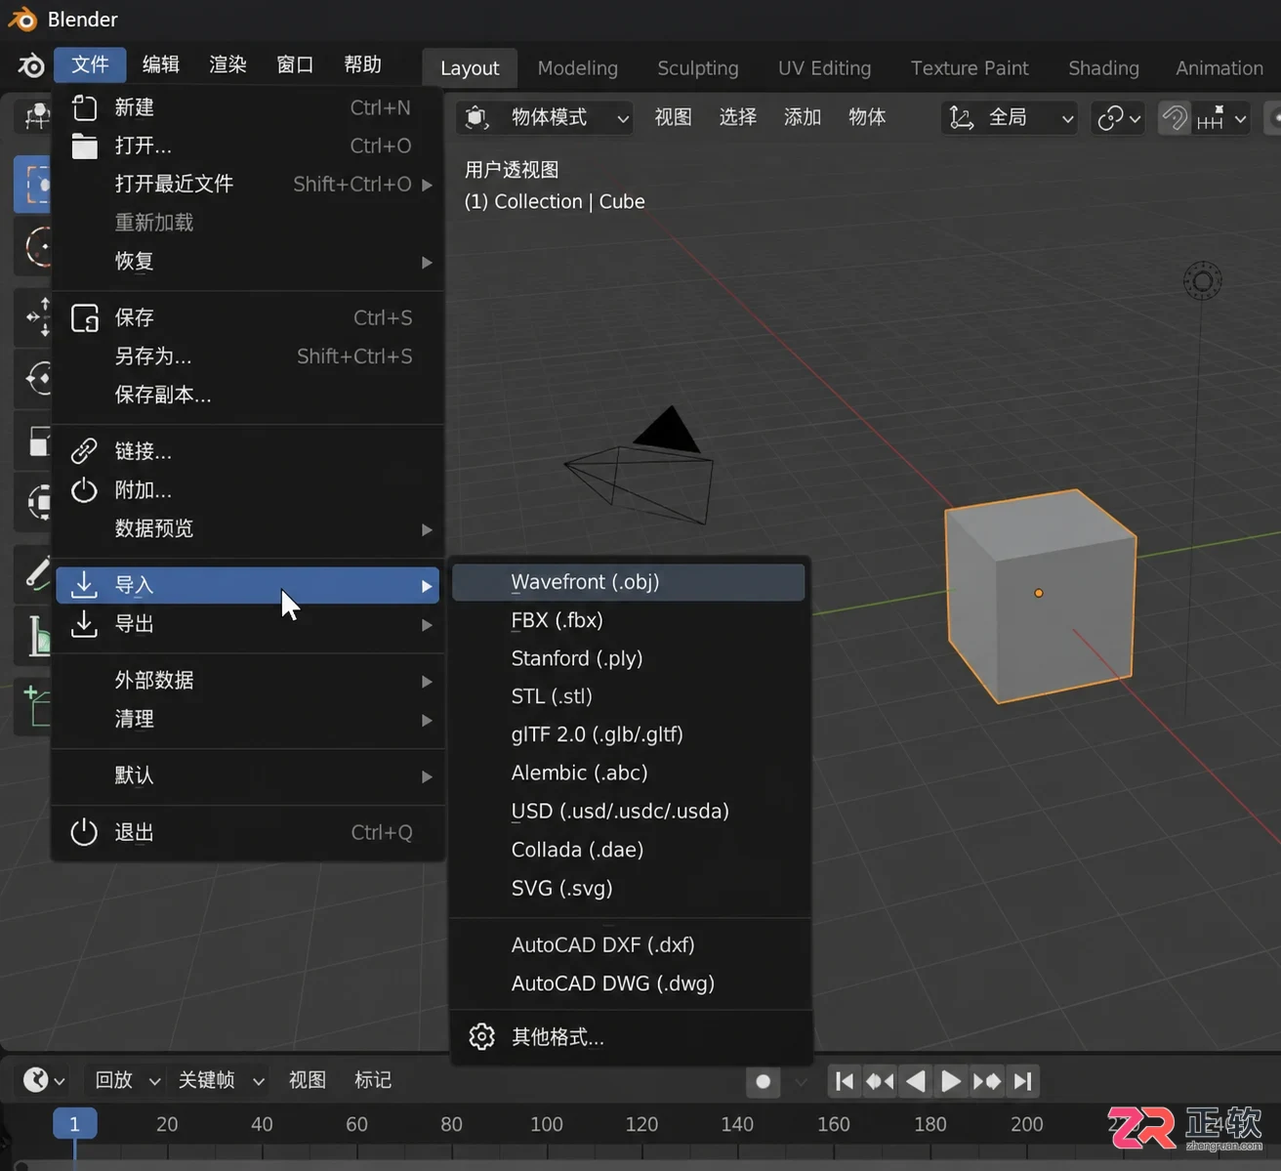
Task: Click frame 100 on the timeline ruler
Action: click(x=547, y=1124)
